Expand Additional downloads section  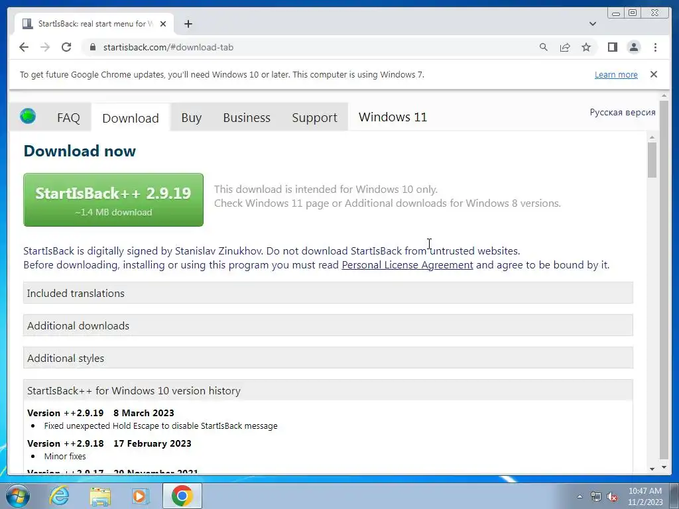(328, 325)
